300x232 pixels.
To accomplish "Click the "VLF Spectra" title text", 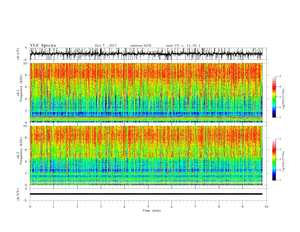I will coord(43,45).
